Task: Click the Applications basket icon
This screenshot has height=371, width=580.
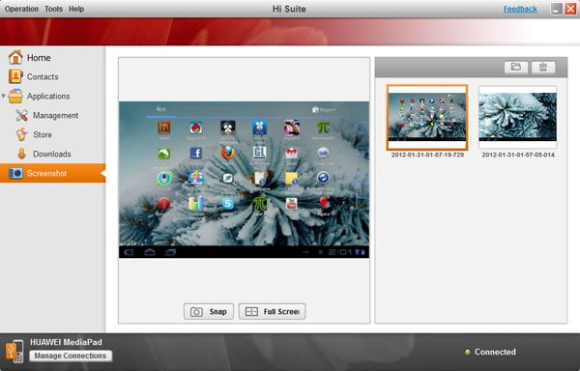Action: 15,96
